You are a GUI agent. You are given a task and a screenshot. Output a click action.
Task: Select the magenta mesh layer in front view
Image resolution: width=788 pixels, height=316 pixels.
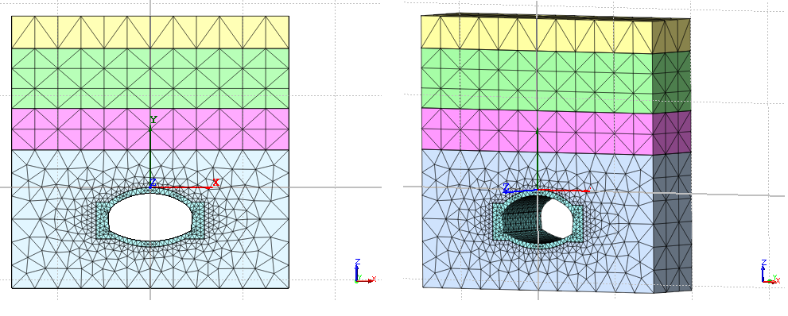coord(150,129)
